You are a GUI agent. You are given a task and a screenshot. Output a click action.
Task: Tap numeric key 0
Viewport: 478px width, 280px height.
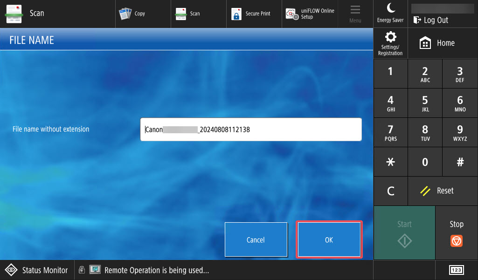425,162
